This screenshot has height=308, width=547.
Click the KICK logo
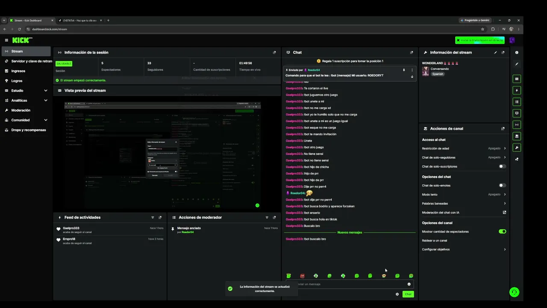click(22, 40)
